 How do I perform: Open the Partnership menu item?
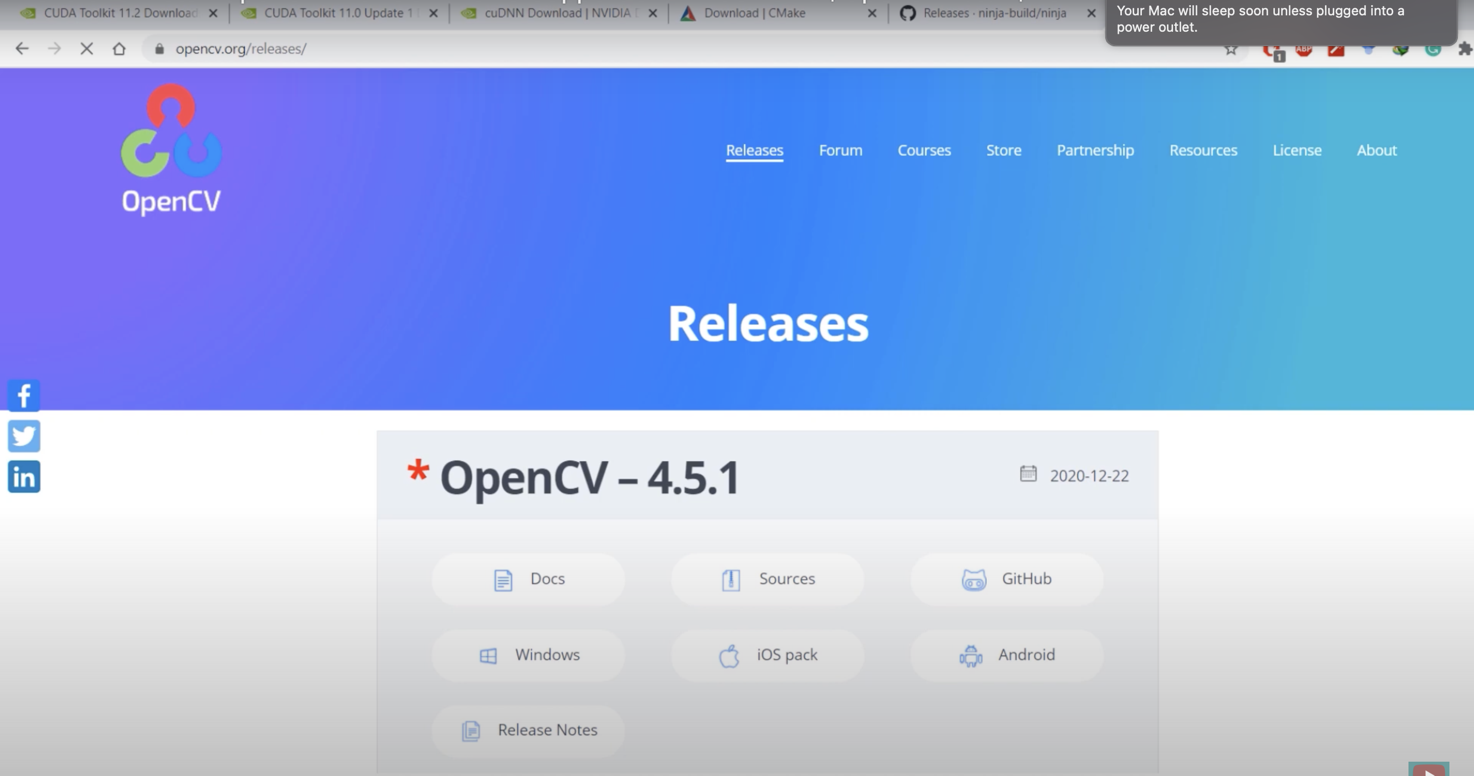point(1095,150)
